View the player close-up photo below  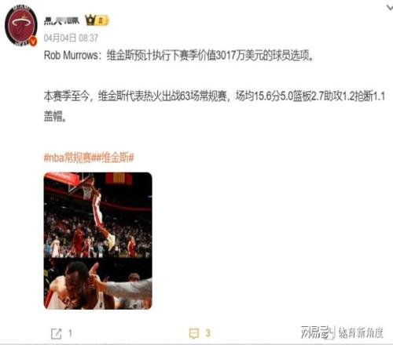97,284
